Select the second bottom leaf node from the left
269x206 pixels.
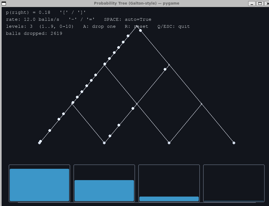pyautogui.click(x=104, y=143)
